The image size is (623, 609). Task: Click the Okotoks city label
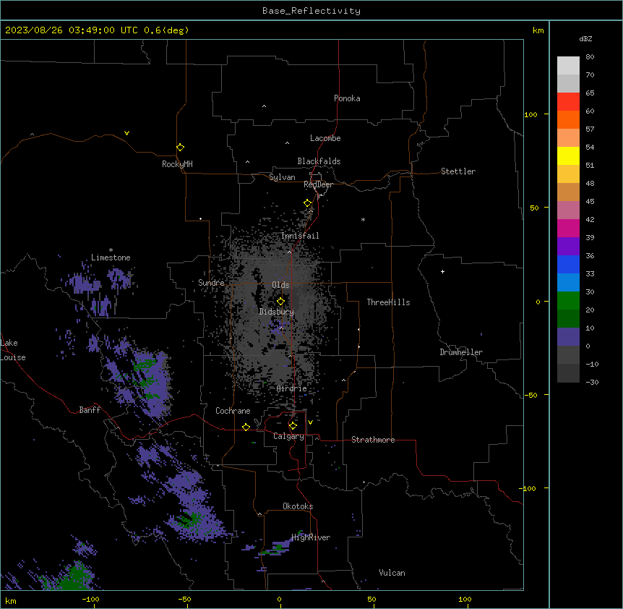[x=298, y=506]
